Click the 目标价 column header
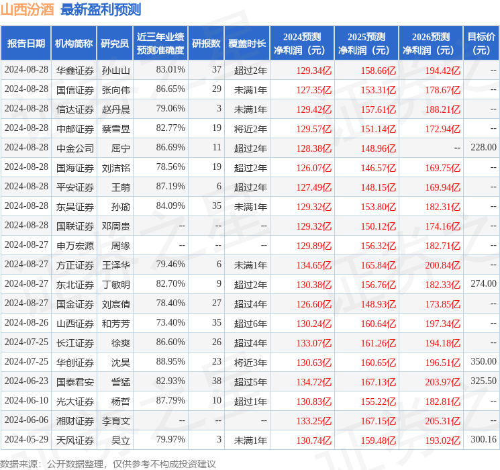The image size is (500, 470). (x=481, y=44)
